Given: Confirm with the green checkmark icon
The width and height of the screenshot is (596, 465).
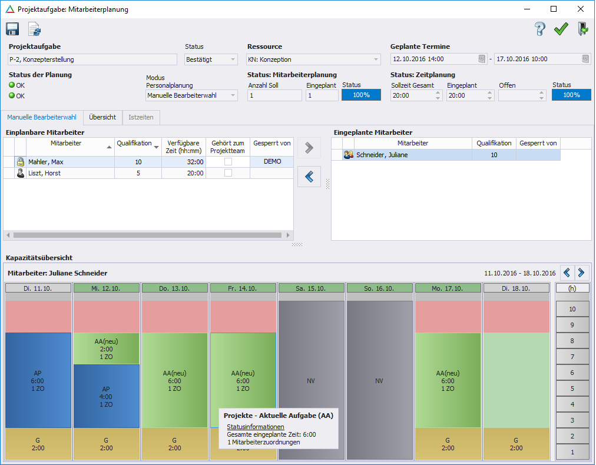Looking at the screenshot, I should 561,29.
